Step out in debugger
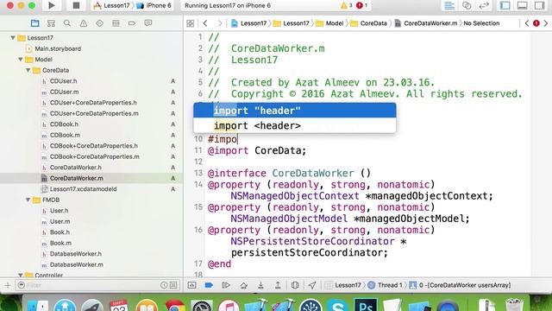The width and height of the screenshot is (552, 311). [278, 285]
